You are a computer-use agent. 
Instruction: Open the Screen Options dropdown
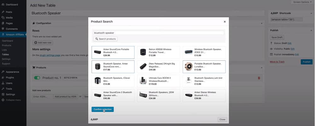coord(302,2)
